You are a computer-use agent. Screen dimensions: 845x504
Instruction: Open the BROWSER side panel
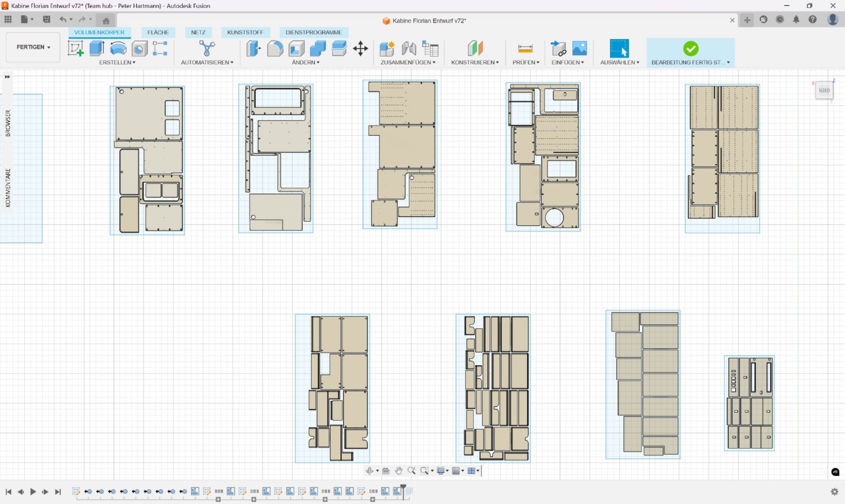coord(8,123)
